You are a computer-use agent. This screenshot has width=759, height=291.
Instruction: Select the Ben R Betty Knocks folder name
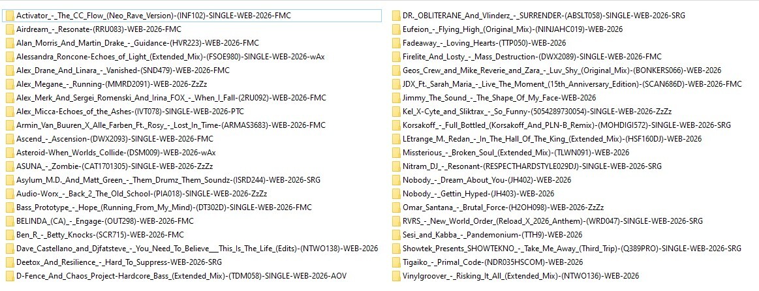click(100, 235)
